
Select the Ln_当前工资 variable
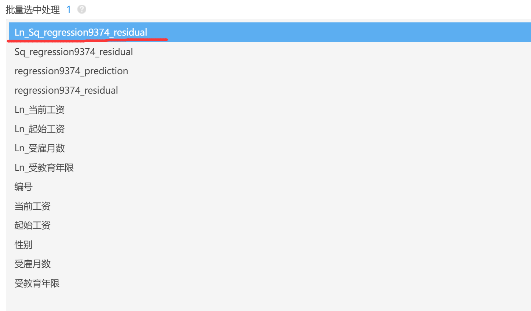(40, 109)
